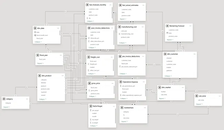Click the fact_forecast_monthly field list scrollbar
Screen dimensions: 224x130
(x=112, y=13)
